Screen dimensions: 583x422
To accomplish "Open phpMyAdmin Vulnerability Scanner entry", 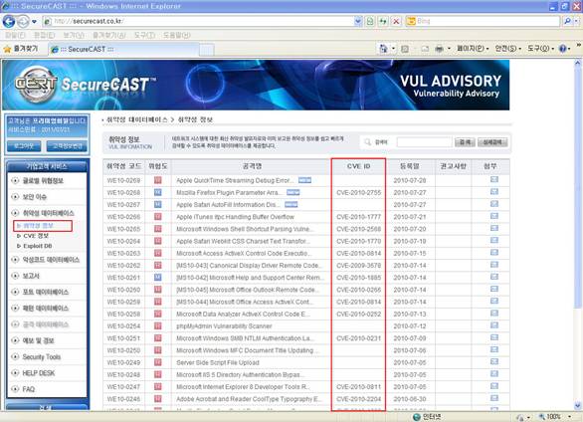I will click(224, 326).
